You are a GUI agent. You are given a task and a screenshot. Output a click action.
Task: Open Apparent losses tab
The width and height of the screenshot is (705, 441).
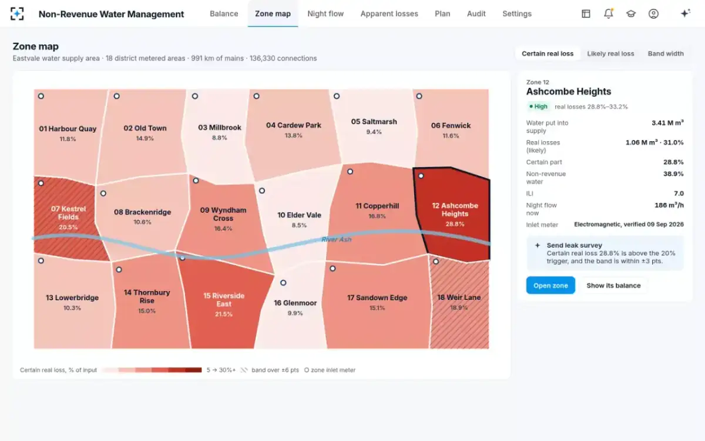pyautogui.click(x=390, y=14)
